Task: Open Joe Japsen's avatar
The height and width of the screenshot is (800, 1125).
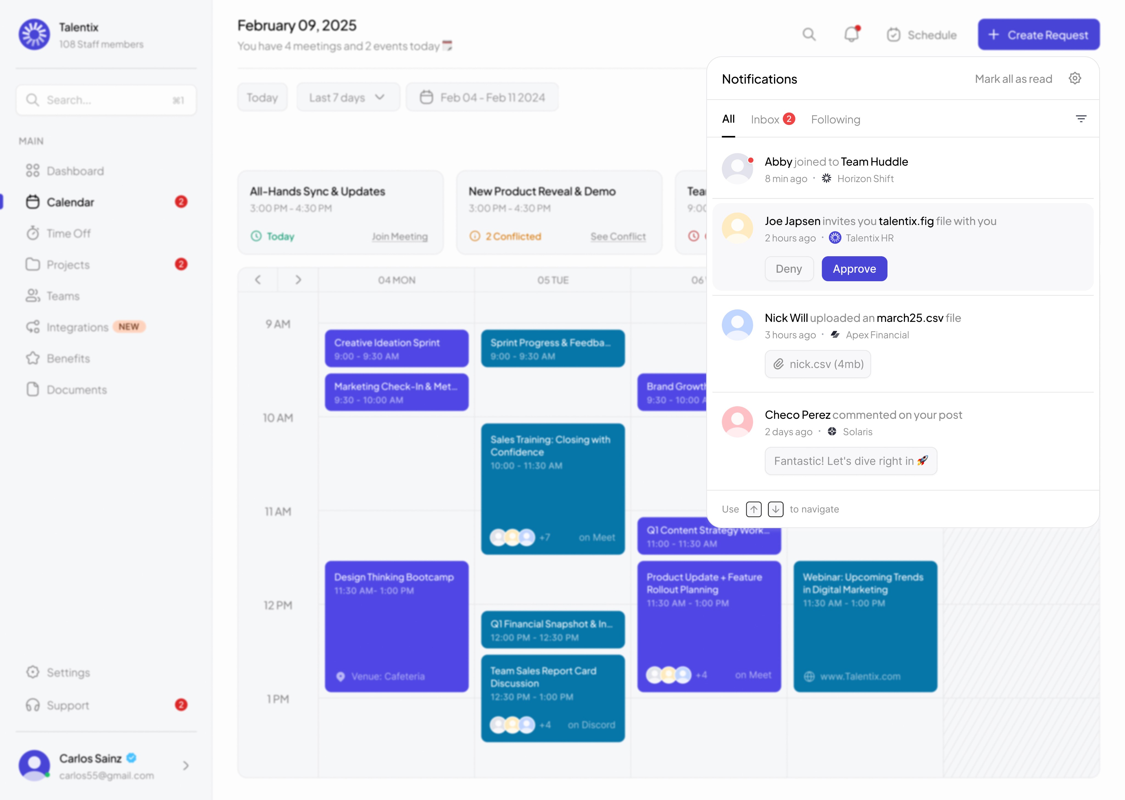Action: click(x=737, y=228)
